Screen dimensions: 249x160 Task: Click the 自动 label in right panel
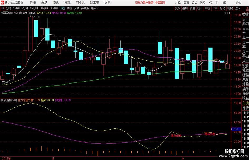(245, 103)
